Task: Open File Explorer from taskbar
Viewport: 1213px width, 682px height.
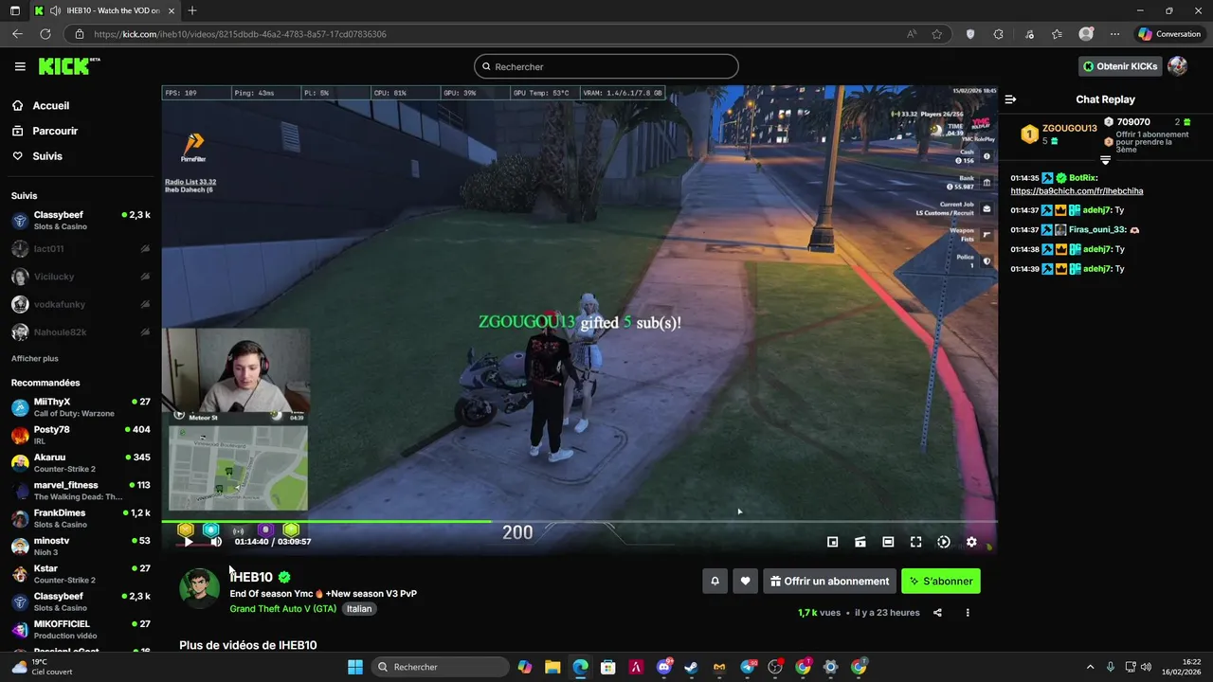Action: (552, 667)
